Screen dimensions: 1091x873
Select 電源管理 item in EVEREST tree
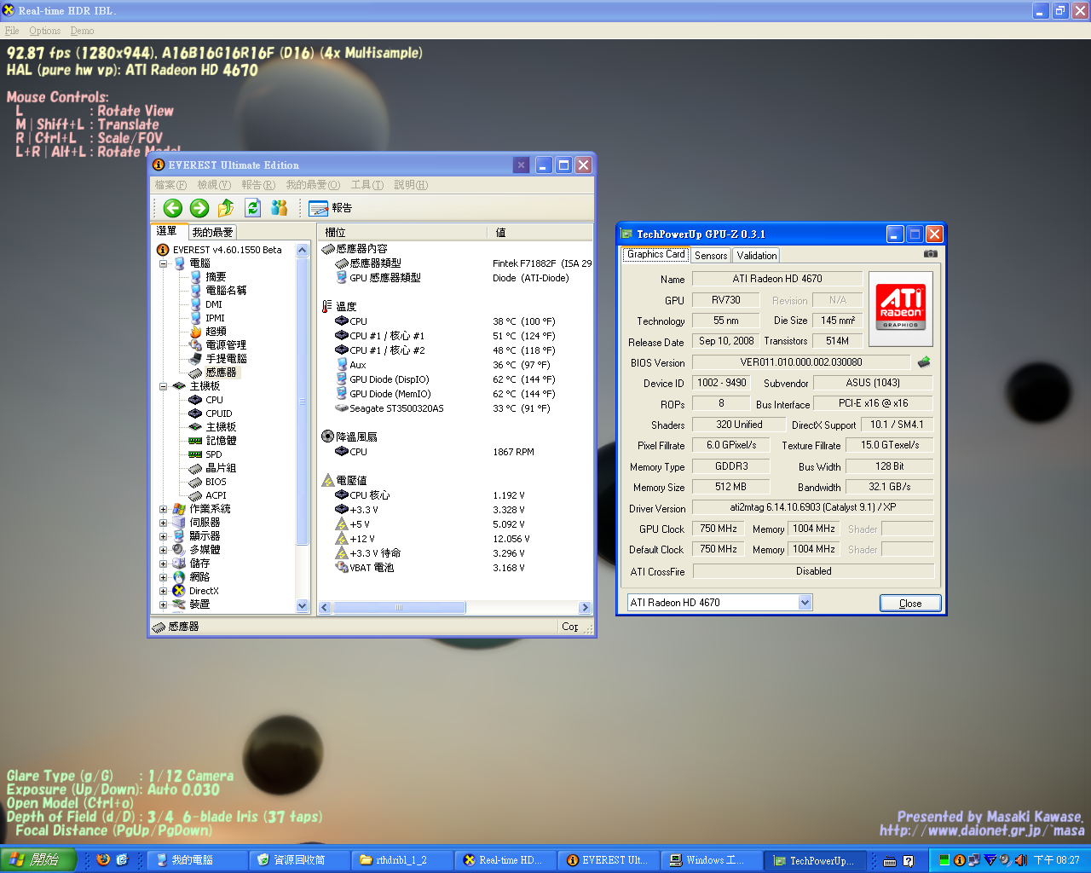pyautogui.click(x=226, y=345)
